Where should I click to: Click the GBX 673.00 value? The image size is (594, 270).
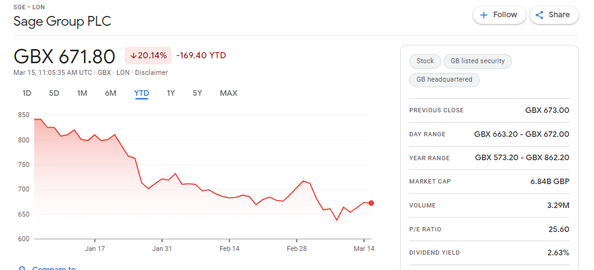click(x=547, y=110)
